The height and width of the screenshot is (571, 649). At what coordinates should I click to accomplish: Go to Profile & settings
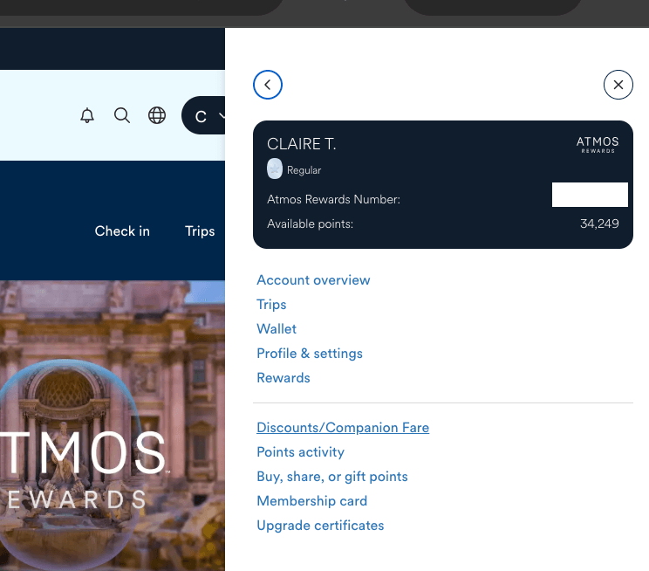pyautogui.click(x=310, y=354)
